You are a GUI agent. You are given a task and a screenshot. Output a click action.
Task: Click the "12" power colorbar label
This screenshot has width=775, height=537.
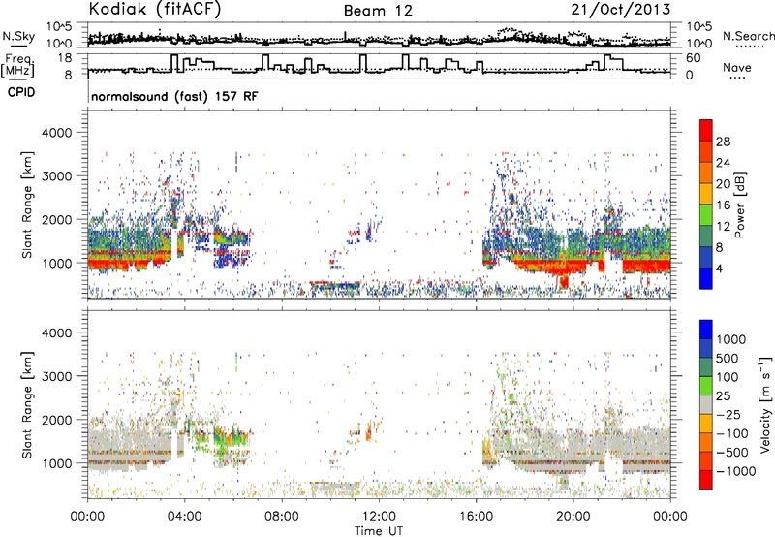723,227
